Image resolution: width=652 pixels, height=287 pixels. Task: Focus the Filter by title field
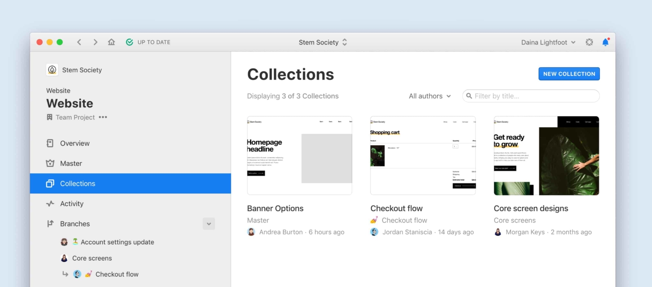(531, 96)
